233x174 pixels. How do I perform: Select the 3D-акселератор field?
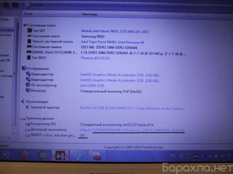pyautogui.click(x=44, y=85)
